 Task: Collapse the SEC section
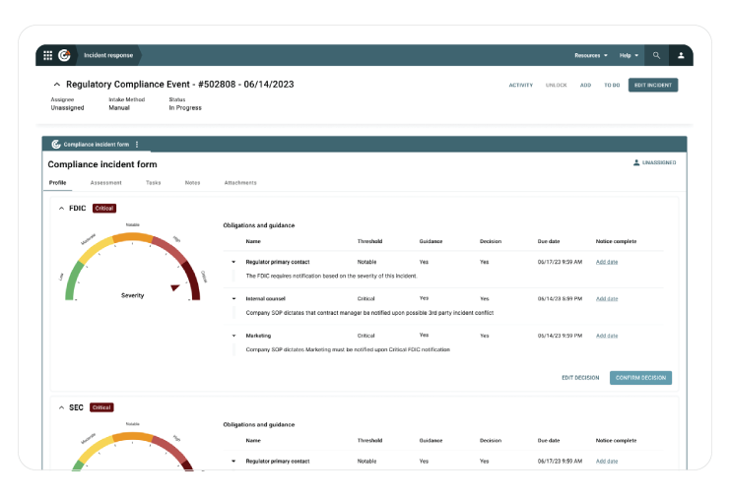[60, 407]
